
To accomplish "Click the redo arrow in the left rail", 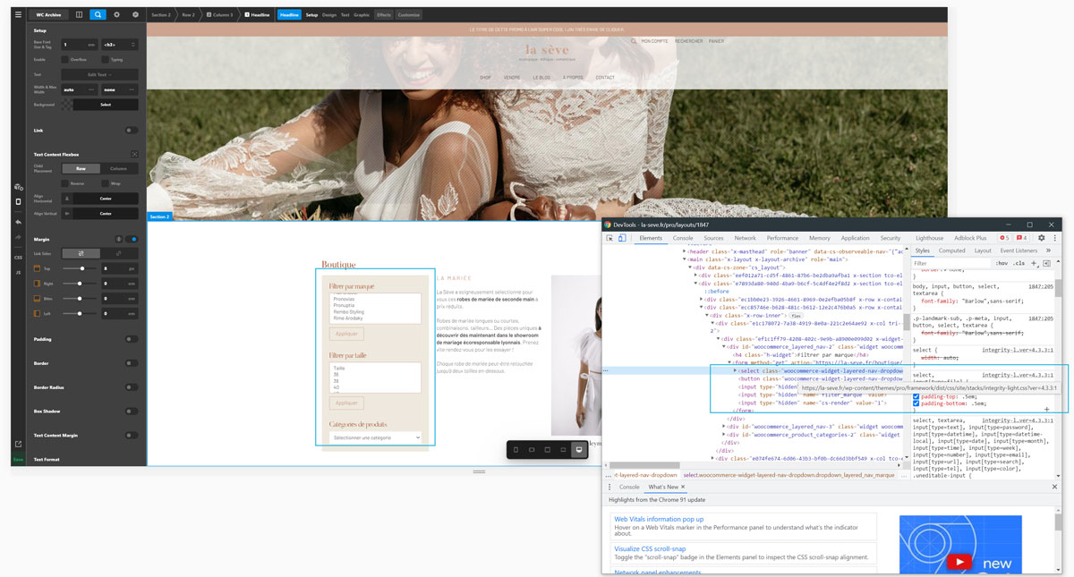I will pos(18,237).
